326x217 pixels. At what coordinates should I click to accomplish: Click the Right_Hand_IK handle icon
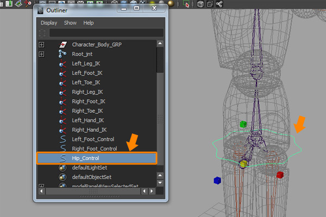63,130
